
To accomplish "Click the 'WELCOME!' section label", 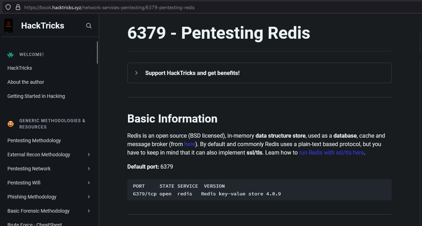I will coord(31,55).
